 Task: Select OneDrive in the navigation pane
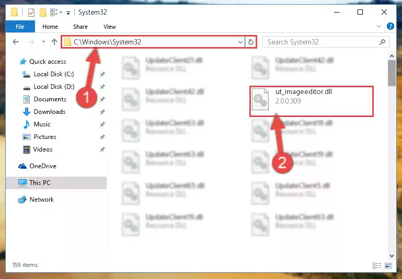(x=42, y=166)
